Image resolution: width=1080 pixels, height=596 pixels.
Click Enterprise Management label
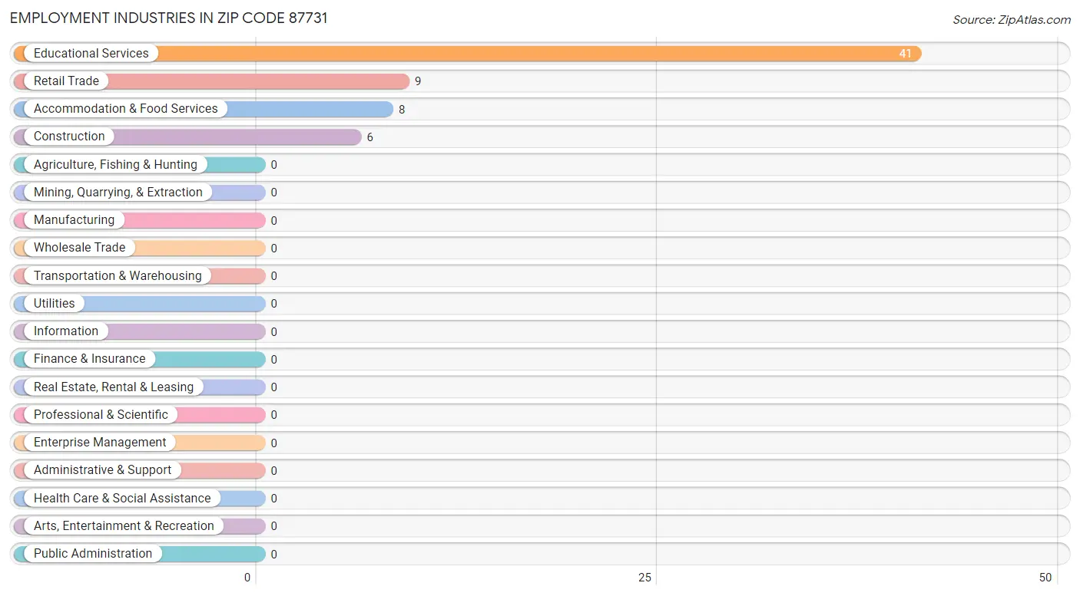coord(100,442)
